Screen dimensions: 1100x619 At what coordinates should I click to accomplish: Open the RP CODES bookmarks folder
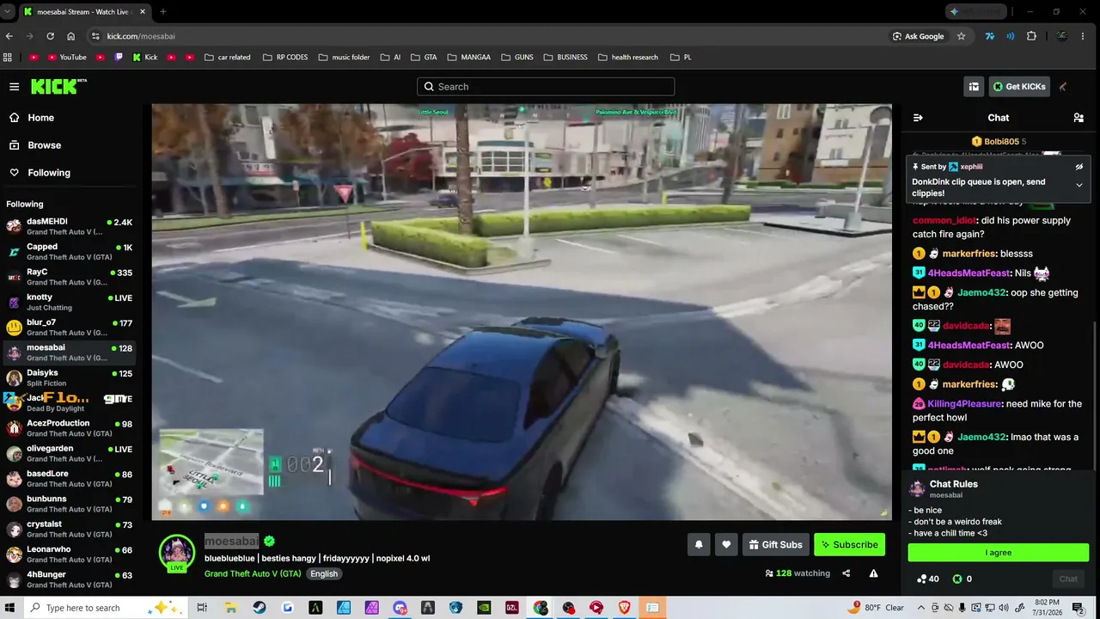(285, 58)
